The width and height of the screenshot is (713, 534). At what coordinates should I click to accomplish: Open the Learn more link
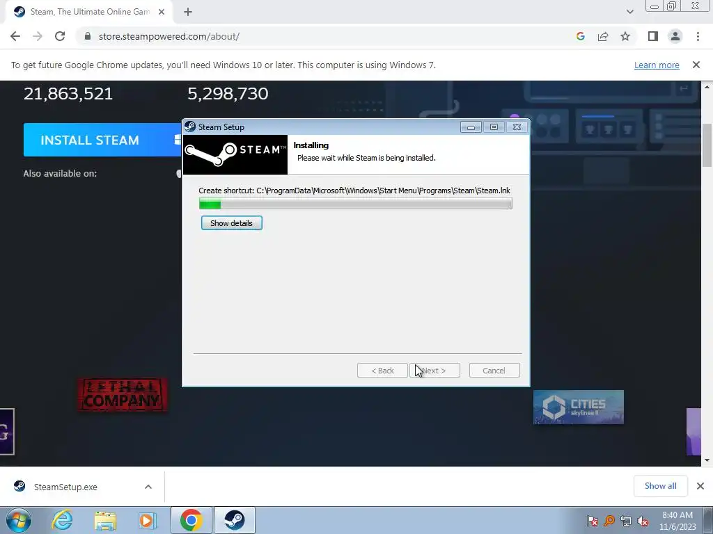657,65
